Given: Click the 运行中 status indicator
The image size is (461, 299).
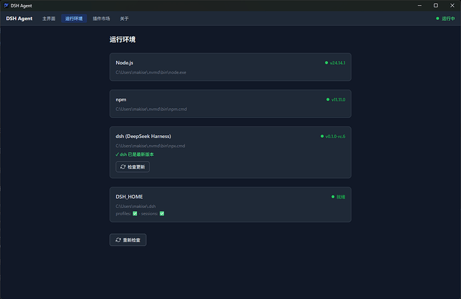Looking at the screenshot, I should pos(446,19).
